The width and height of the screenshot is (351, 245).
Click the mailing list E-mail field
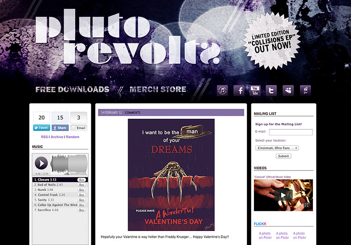290,132
